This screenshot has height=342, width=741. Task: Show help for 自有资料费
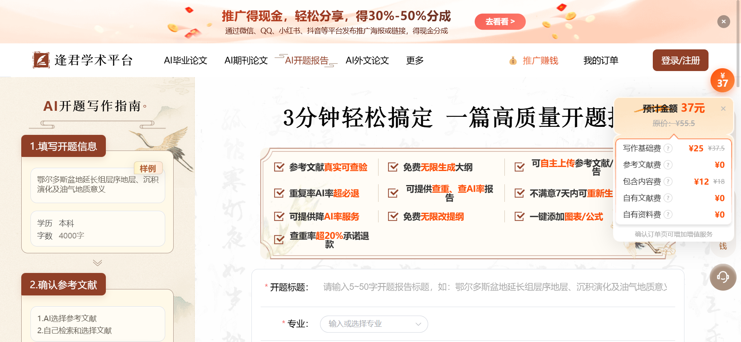tap(668, 215)
